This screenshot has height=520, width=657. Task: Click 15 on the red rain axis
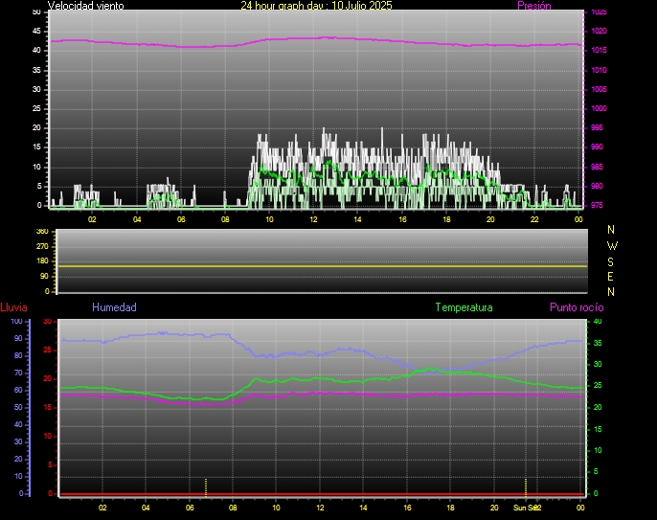[47, 407]
